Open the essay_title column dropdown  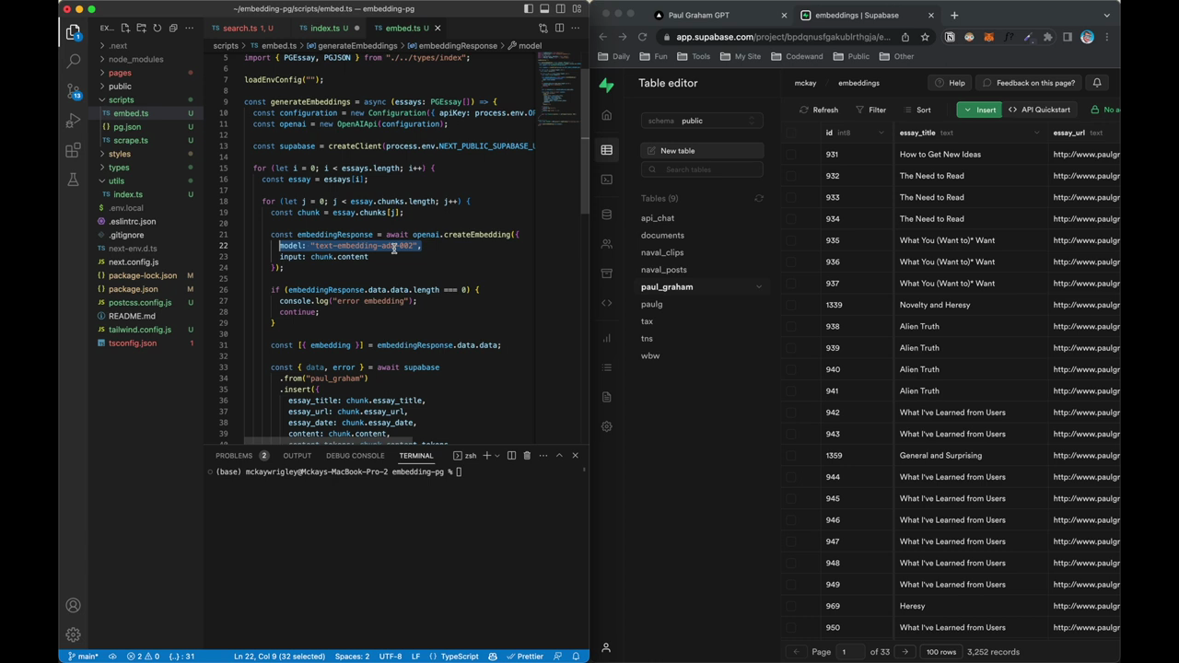[x=1037, y=134]
